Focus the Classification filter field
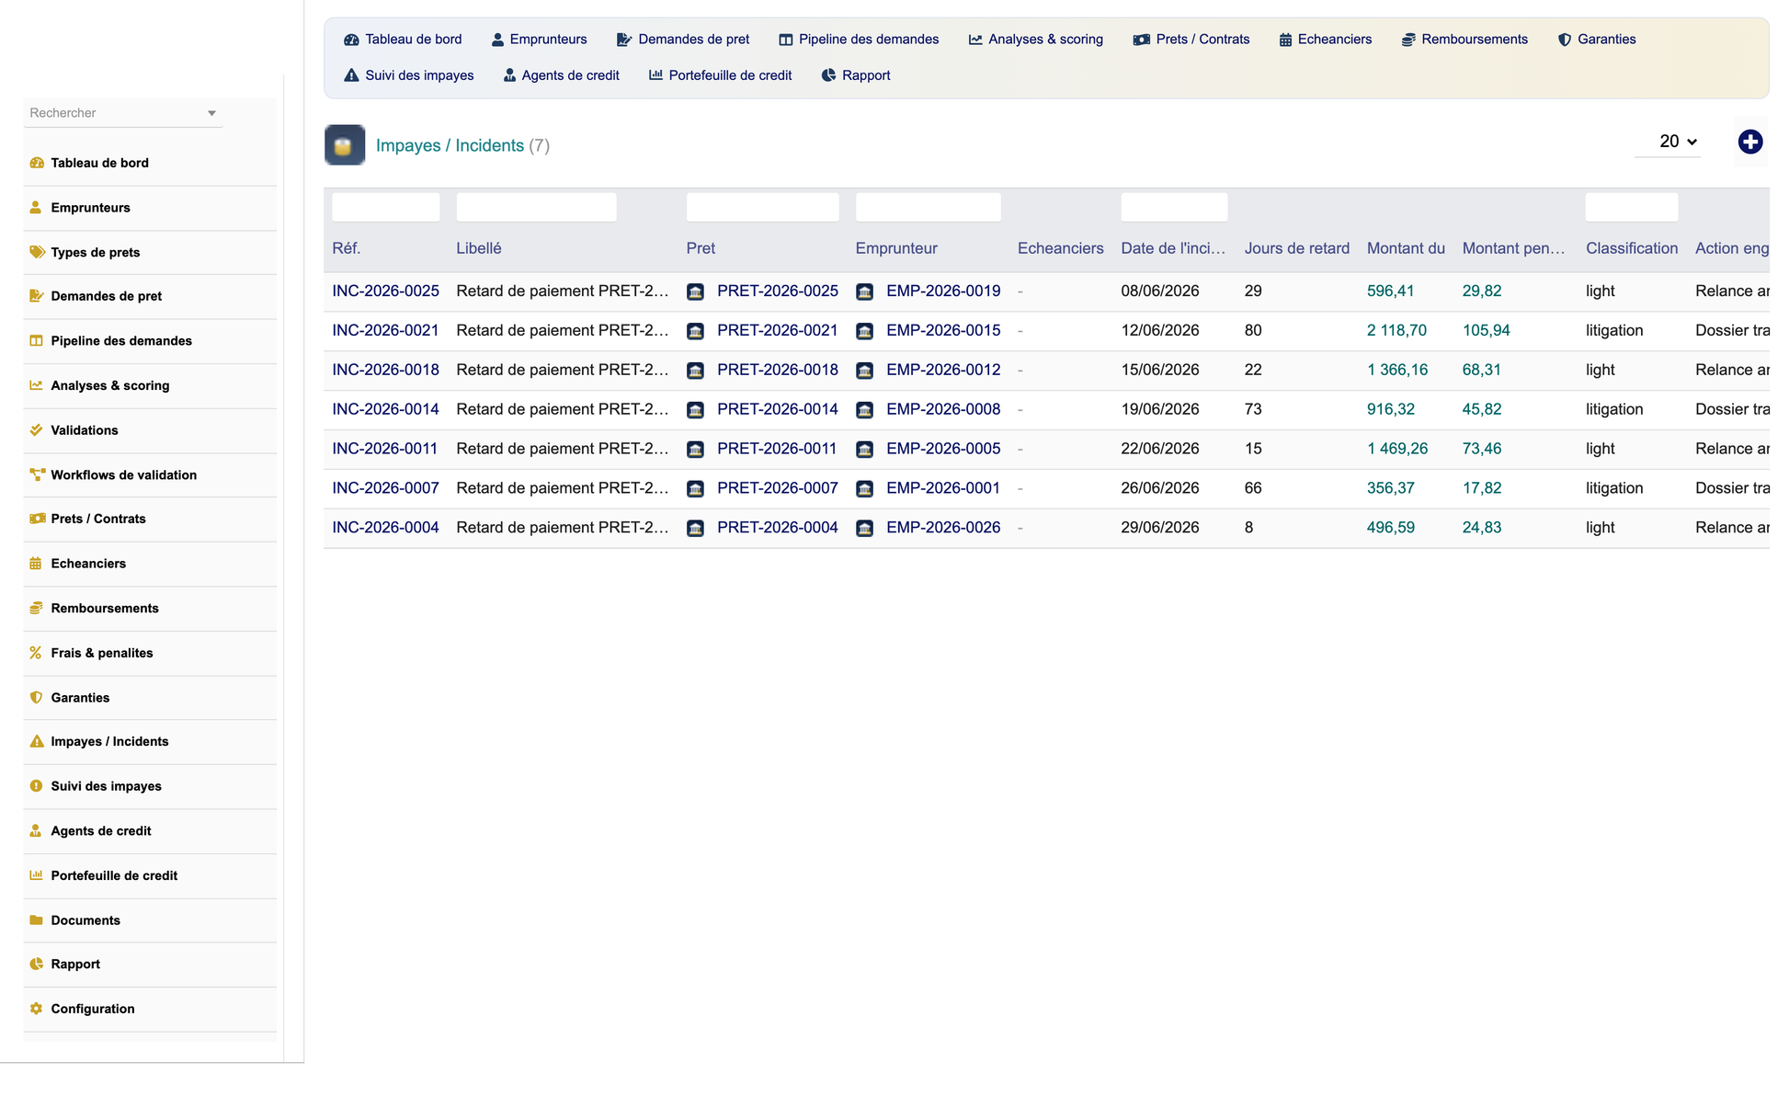The image size is (1789, 1108). pos(1631,208)
